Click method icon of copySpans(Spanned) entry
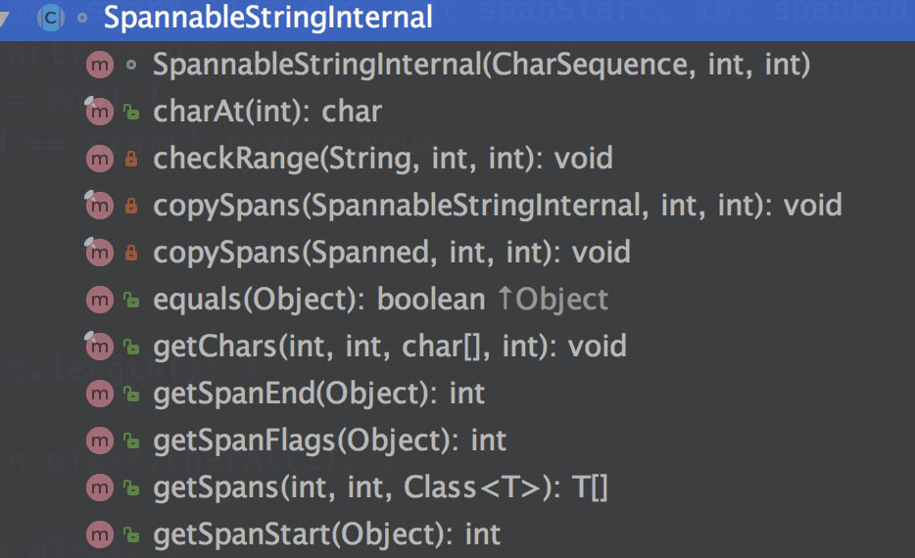 (100, 253)
